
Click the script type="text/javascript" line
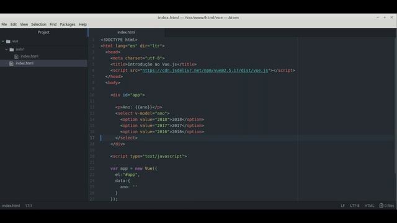(x=148, y=156)
